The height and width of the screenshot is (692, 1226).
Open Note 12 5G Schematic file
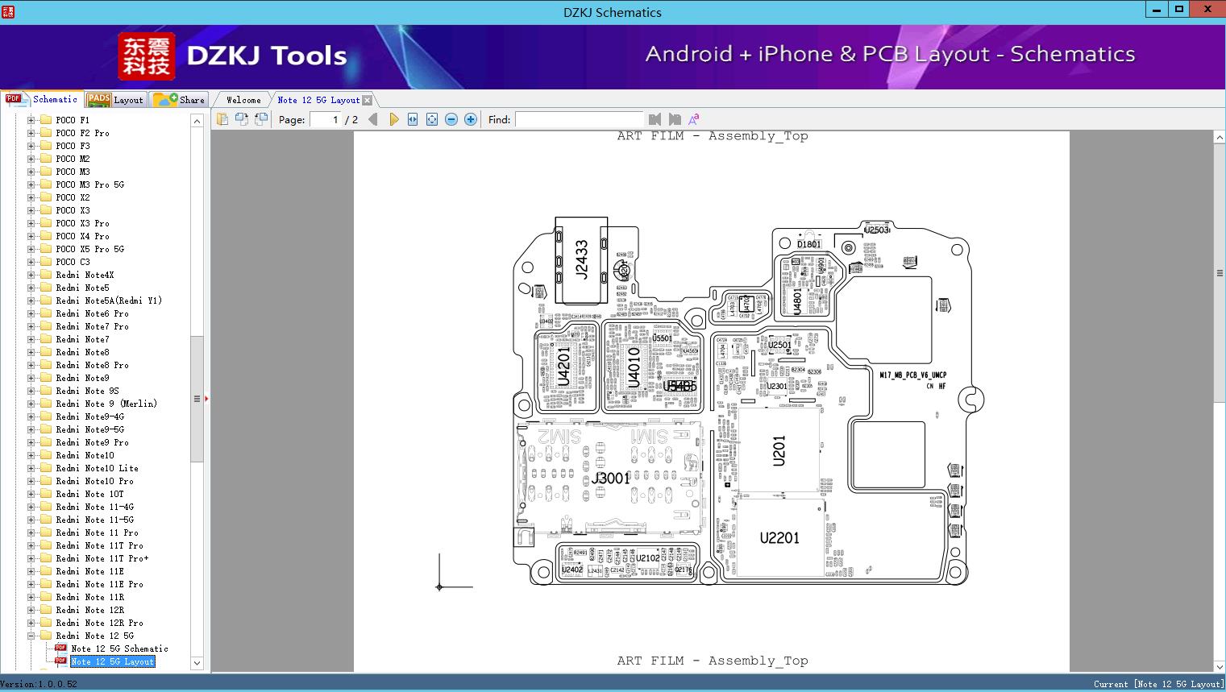point(119,648)
